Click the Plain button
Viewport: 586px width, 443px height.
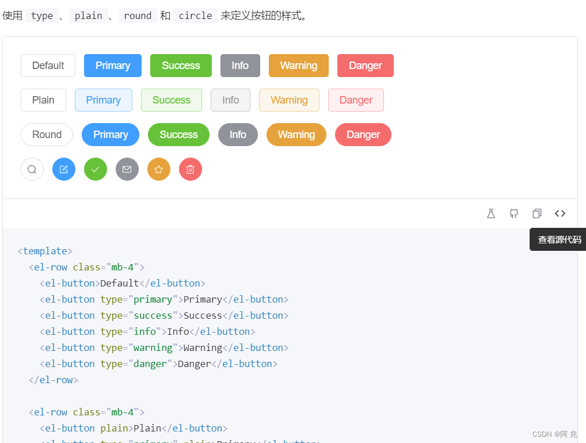click(43, 100)
